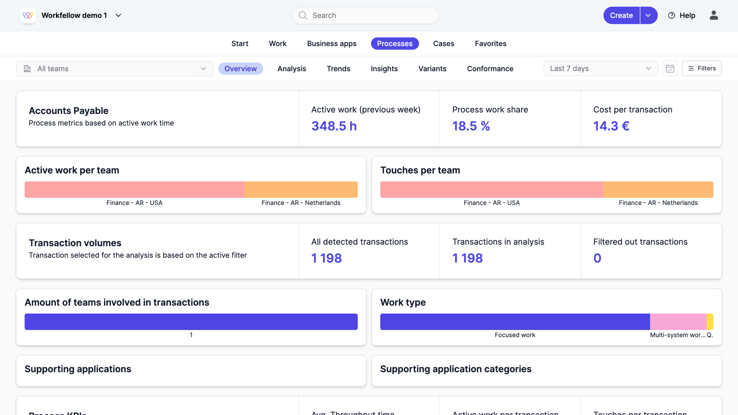Image resolution: width=738 pixels, height=415 pixels.
Task: Expand the workspace switcher chevron
Action: (118, 15)
